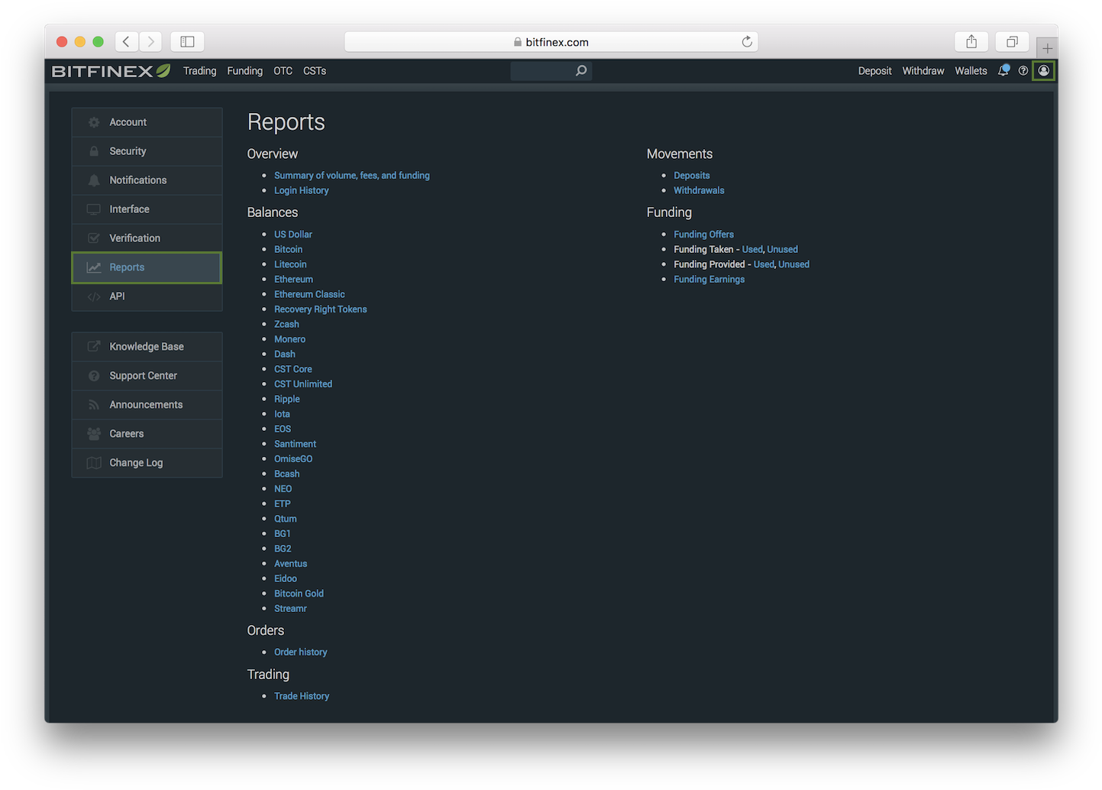The height and width of the screenshot is (790, 1102).
Task: Go to Withdraw in top bar
Action: (923, 70)
